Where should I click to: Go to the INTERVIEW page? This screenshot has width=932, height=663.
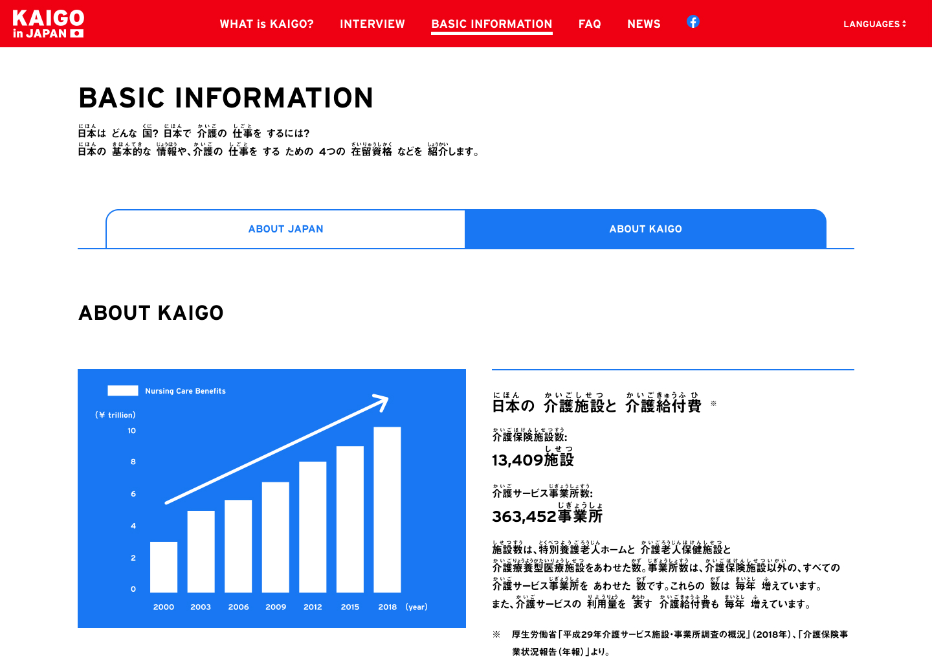(372, 24)
